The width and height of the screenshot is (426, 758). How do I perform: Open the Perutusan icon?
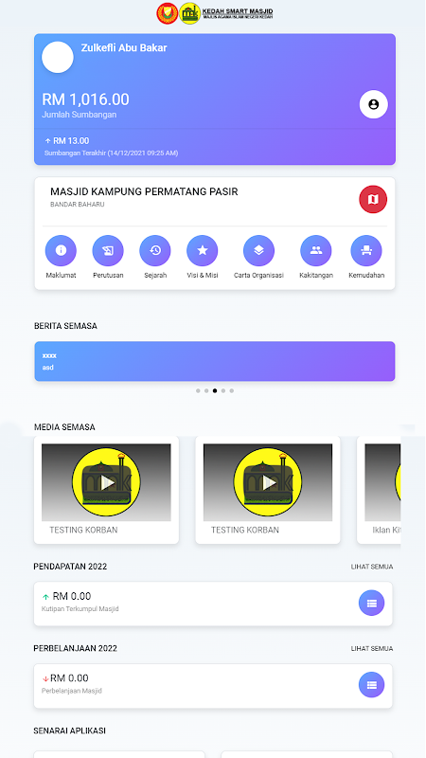click(108, 250)
